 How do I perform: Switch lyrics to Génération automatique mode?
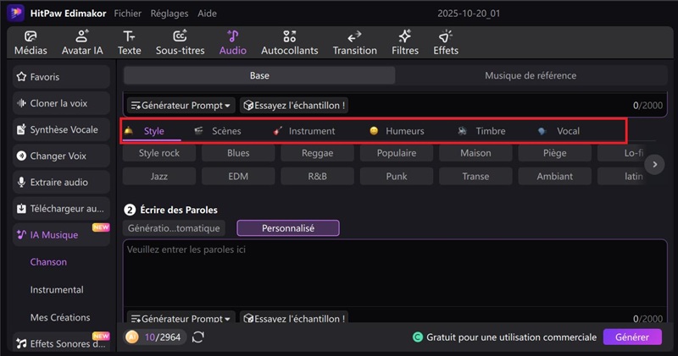tap(174, 228)
